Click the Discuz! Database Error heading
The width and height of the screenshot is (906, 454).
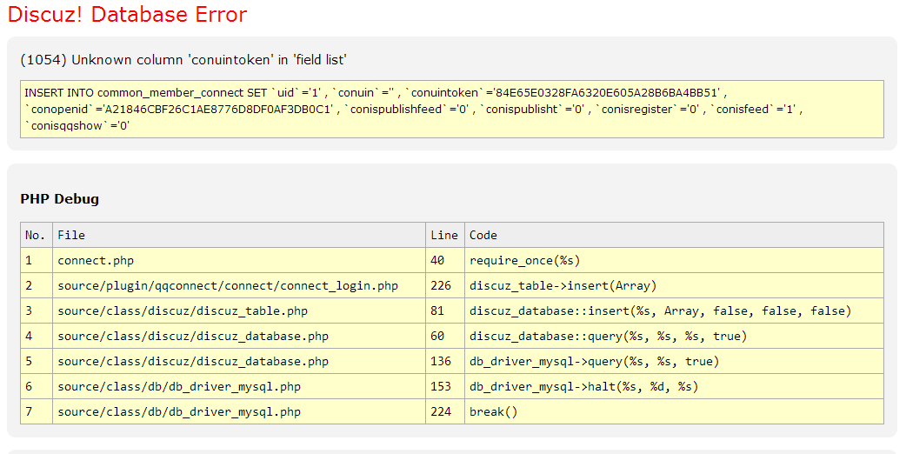click(x=127, y=15)
